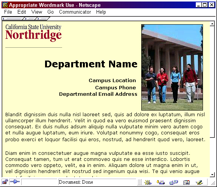This screenshot has width=217, height=187.
Task: Click the California State University Northridge wordmark
Action: click(x=33, y=33)
